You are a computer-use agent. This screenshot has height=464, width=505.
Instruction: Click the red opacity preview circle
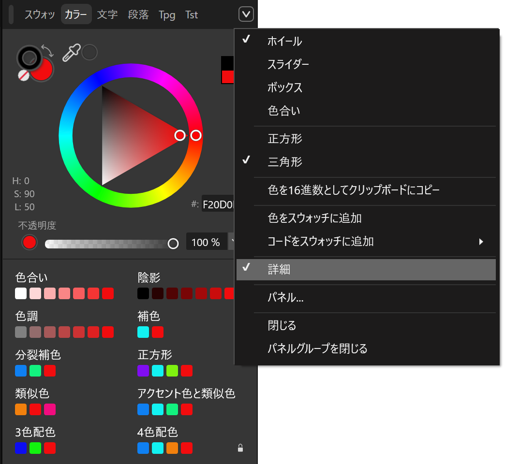pyautogui.click(x=30, y=242)
